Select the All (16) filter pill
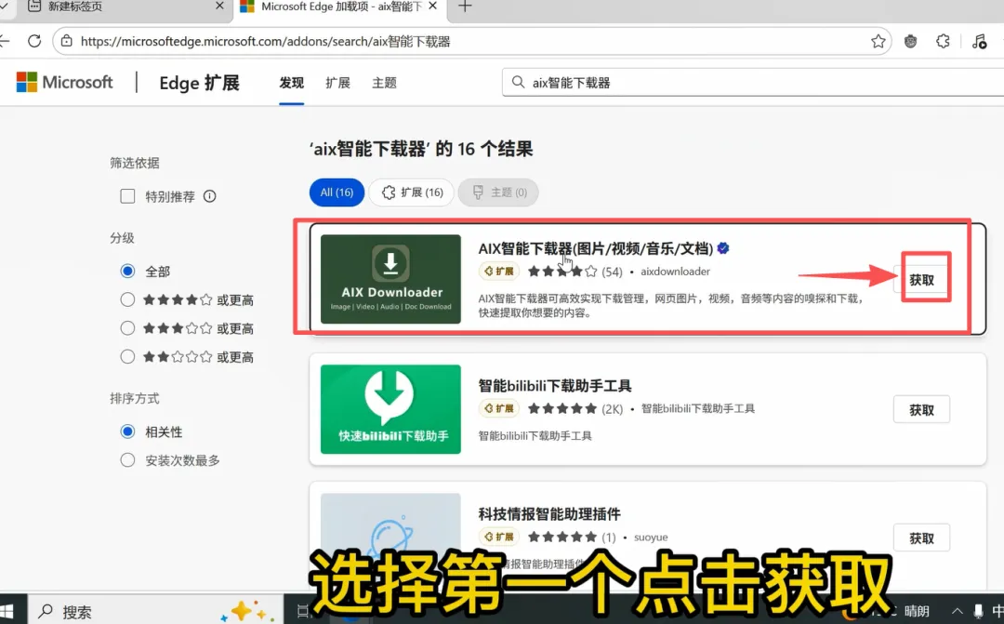The width and height of the screenshot is (1004, 624). click(337, 193)
